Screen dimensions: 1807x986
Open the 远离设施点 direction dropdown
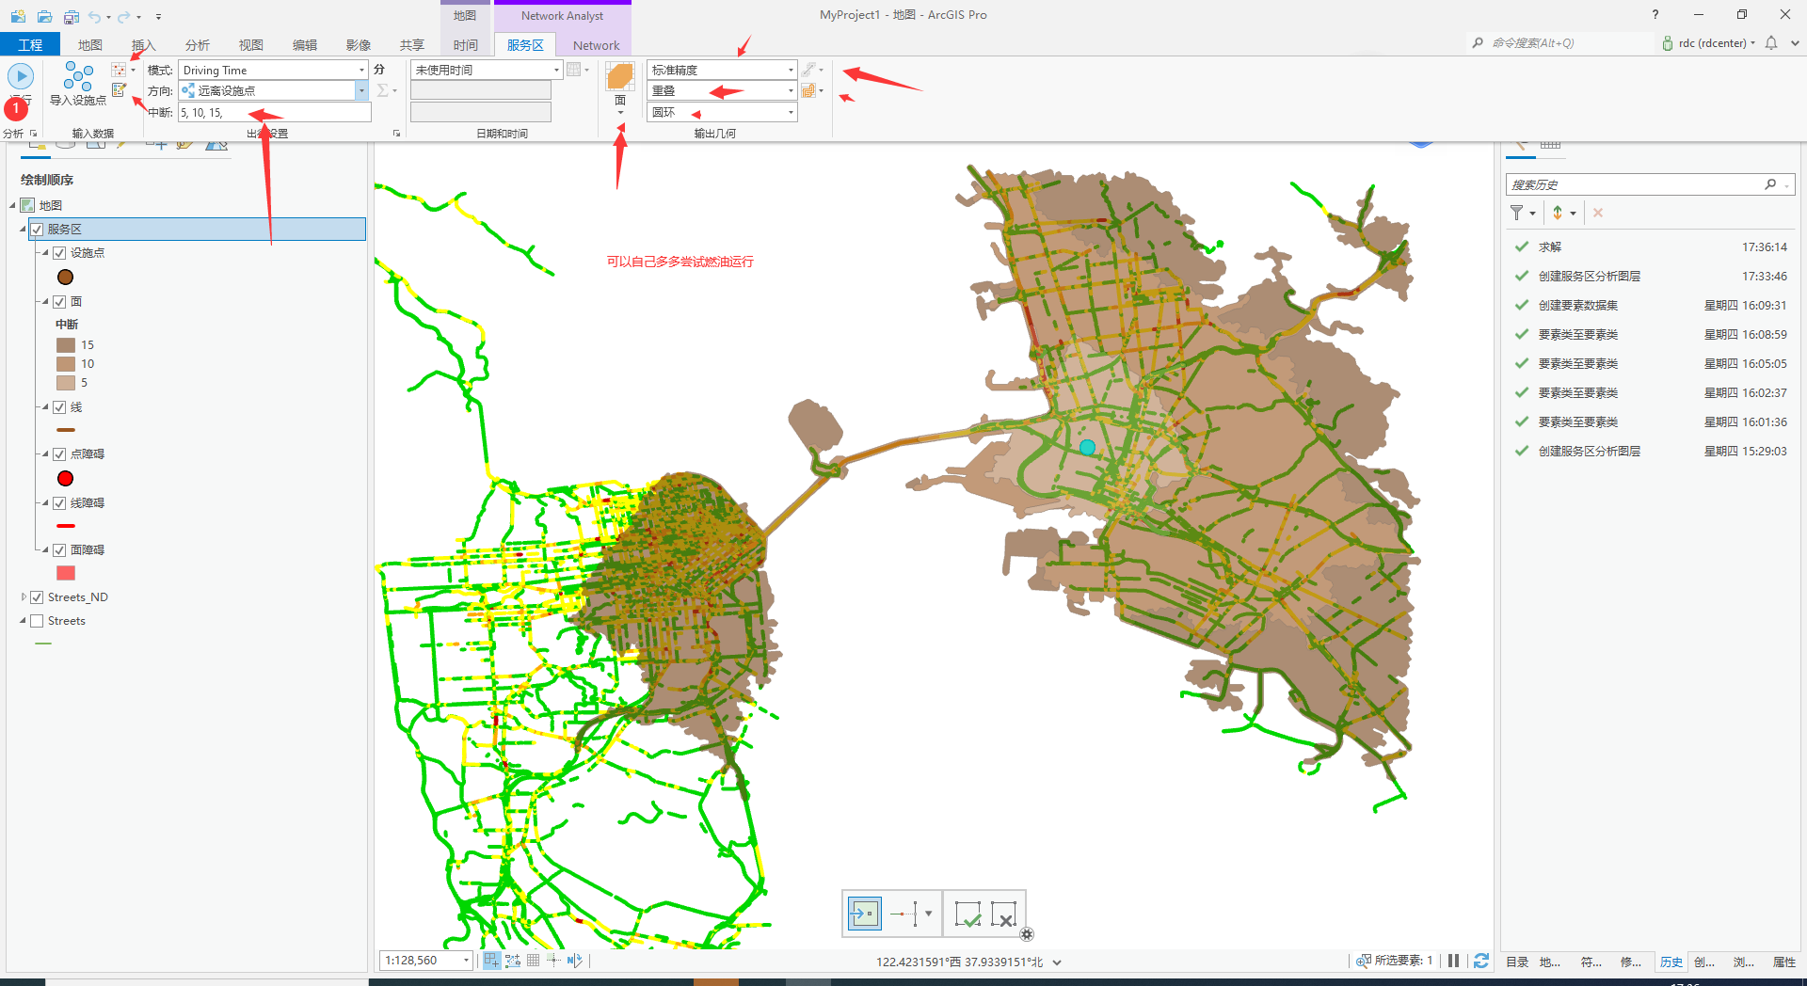[x=360, y=90]
